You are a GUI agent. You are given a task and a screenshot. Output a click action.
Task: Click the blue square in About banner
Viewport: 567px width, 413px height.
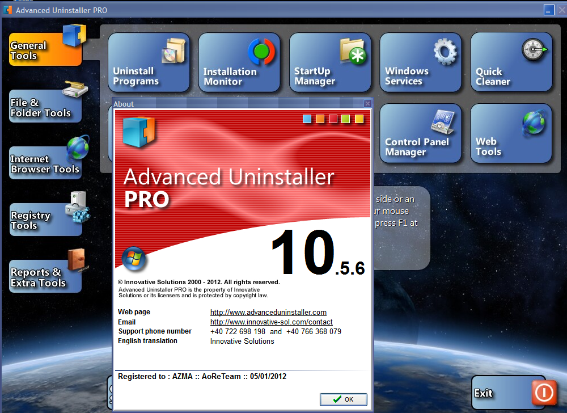307,119
